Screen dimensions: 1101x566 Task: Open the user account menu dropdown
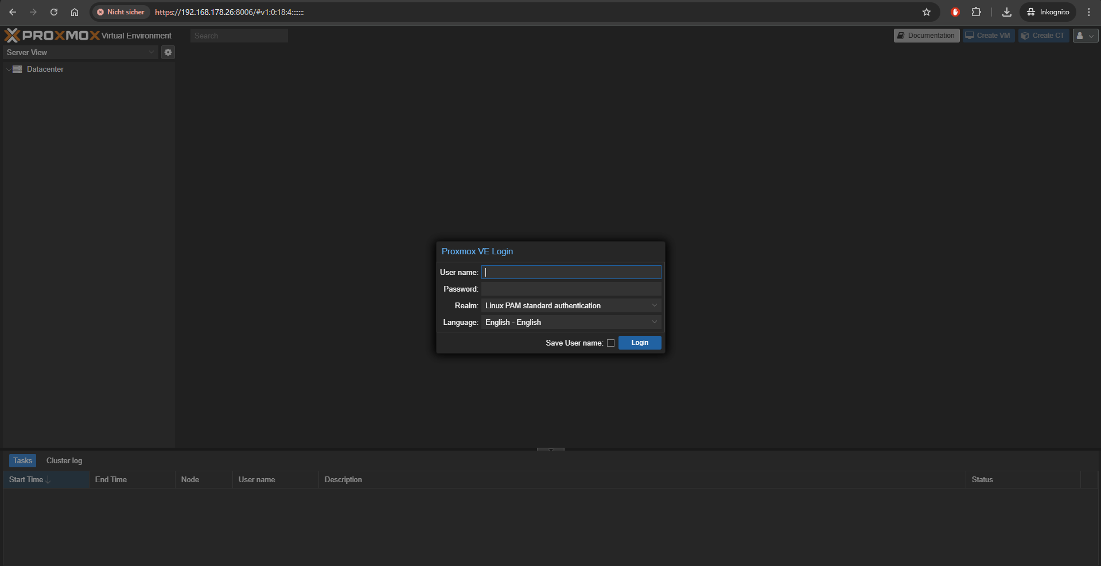(1086, 36)
